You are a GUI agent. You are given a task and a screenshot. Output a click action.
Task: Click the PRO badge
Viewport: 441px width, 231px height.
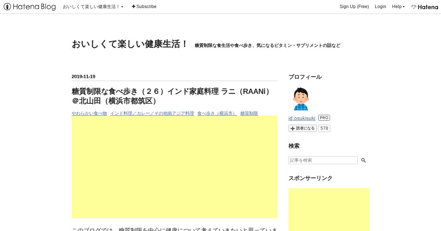tap(324, 118)
